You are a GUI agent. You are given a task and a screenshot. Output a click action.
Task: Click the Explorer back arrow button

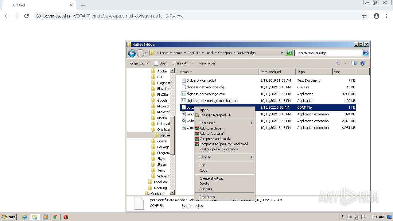pos(132,53)
